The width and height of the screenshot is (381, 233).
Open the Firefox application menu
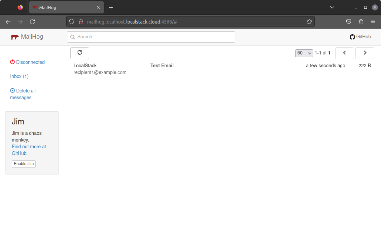click(x=373, y=22)
